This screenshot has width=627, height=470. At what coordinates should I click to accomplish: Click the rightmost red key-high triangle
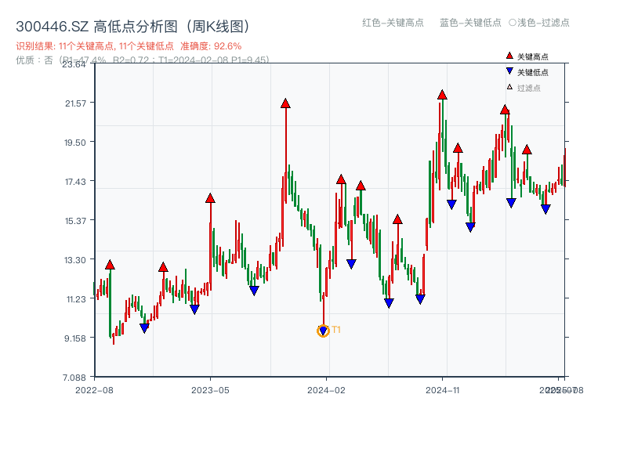point(527,150)
